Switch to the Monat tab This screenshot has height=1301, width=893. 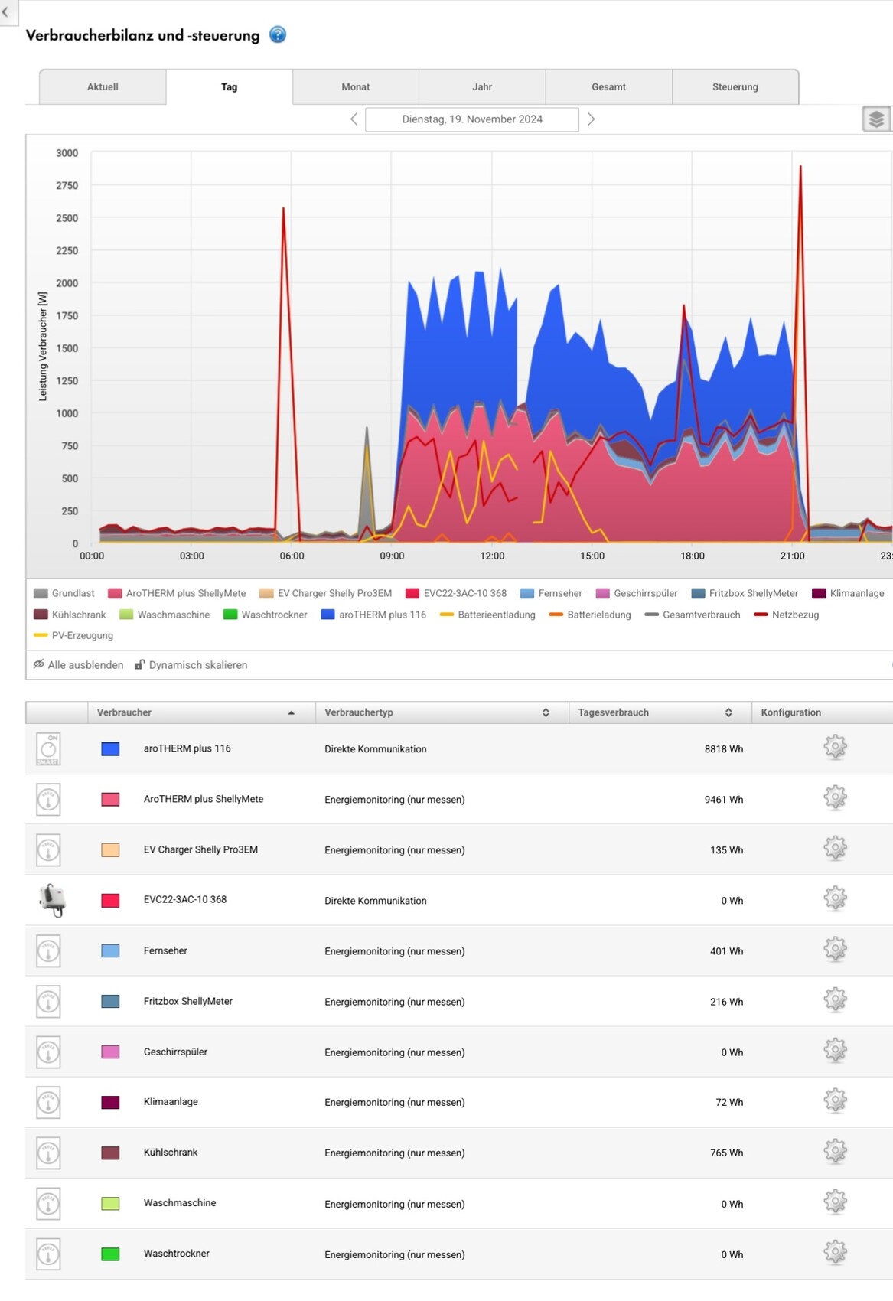tap(355, 87)
